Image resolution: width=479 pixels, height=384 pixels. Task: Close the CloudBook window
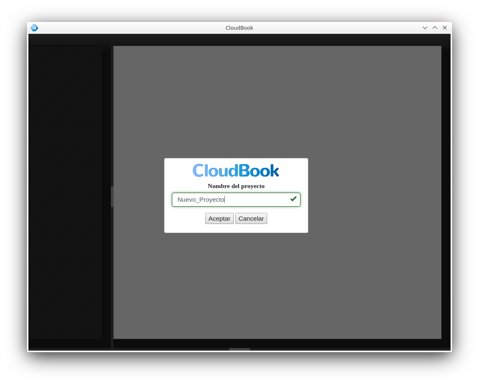pyautogui.click(x=445, y=28)
